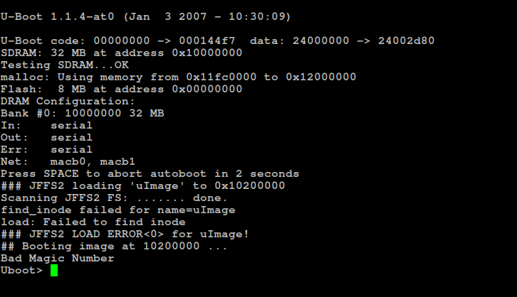Click the 'Scanning JFFS2 FS' done line
Viewport: 517px width, 297px height.
pyautogui.click(x=114, y=198)
